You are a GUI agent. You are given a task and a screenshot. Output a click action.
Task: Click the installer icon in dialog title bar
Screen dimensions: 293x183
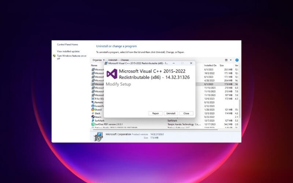(106, 63)
